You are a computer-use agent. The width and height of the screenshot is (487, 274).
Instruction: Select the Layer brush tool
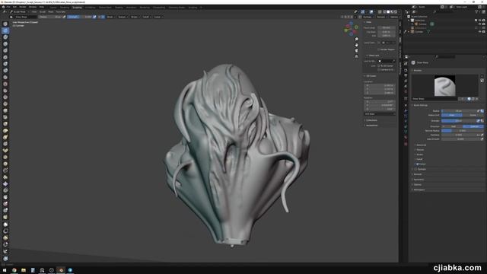click(5, 57)
